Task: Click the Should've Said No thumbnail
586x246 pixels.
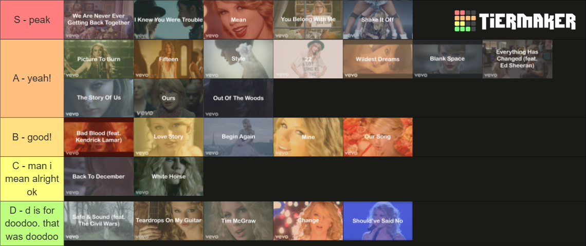Action: (378, 221)
